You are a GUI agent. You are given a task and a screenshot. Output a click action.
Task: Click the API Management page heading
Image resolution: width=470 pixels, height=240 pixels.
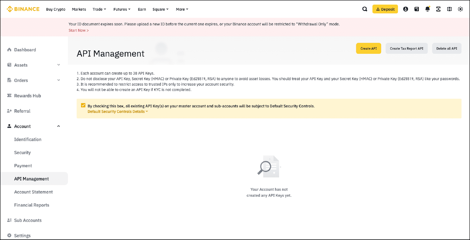(x=110, y=54)
